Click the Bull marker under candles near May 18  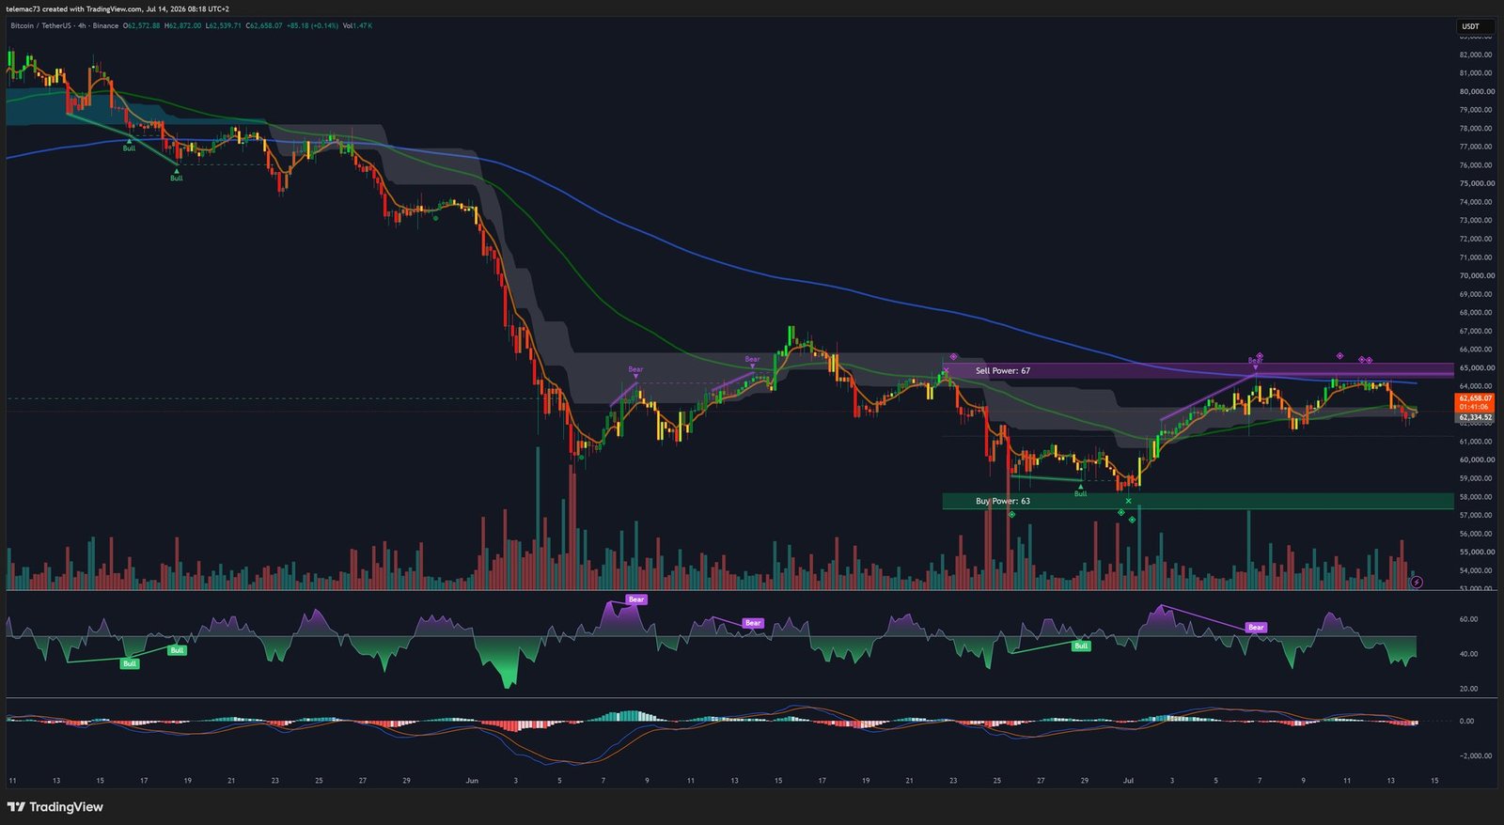point(176,178)
